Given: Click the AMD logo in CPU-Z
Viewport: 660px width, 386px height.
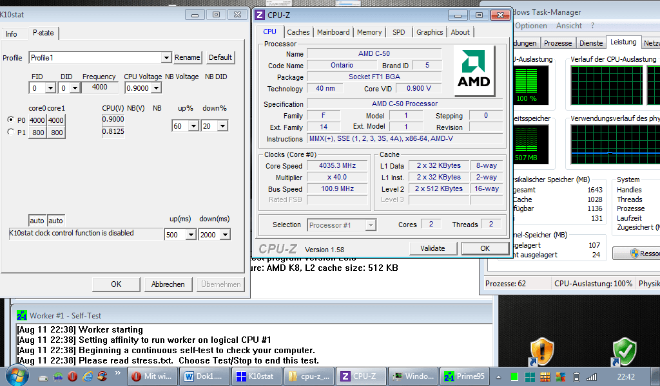Looking at the screenshot, I should click(x=474, y=71).
